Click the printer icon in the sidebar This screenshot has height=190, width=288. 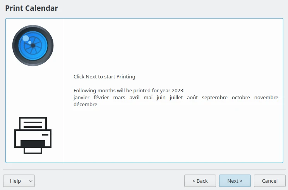(x=33, y=135)
